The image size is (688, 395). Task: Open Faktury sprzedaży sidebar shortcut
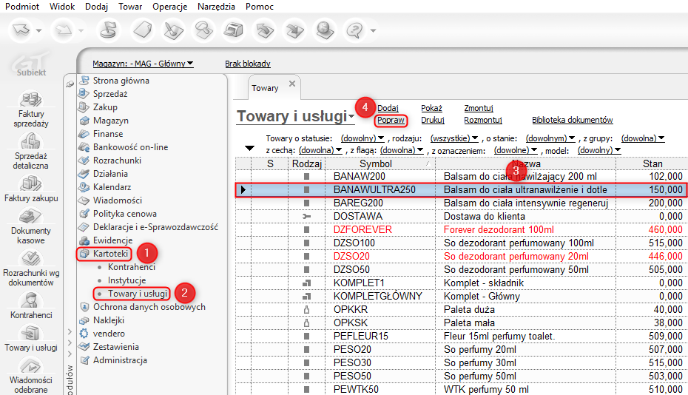[x=31, y=109]
